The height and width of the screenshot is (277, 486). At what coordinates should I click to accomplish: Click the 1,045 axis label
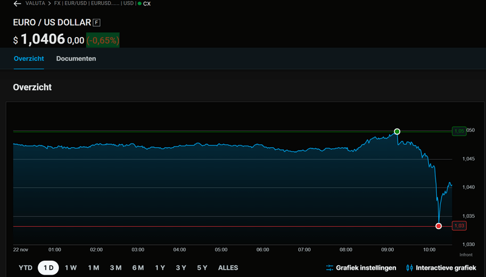coord(468,159)
